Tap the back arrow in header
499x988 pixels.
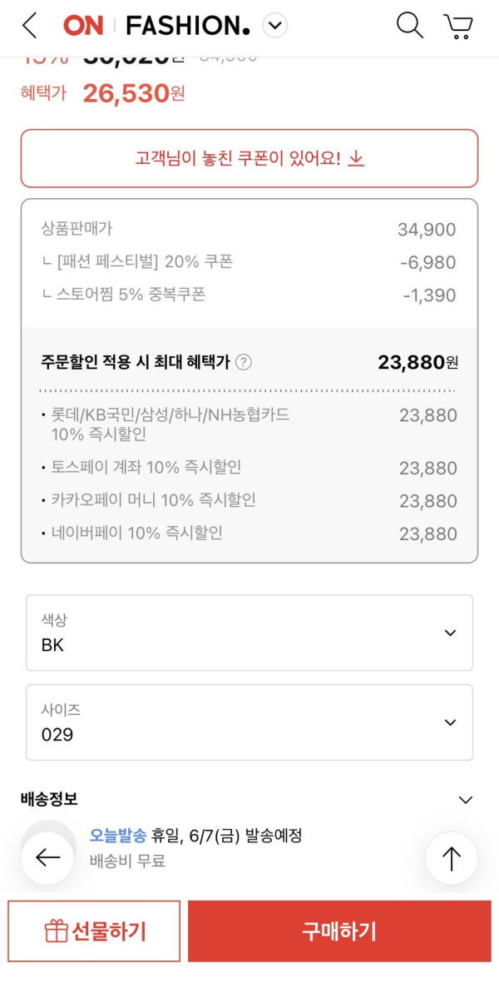pyautogui.click(x=30, y=26)
